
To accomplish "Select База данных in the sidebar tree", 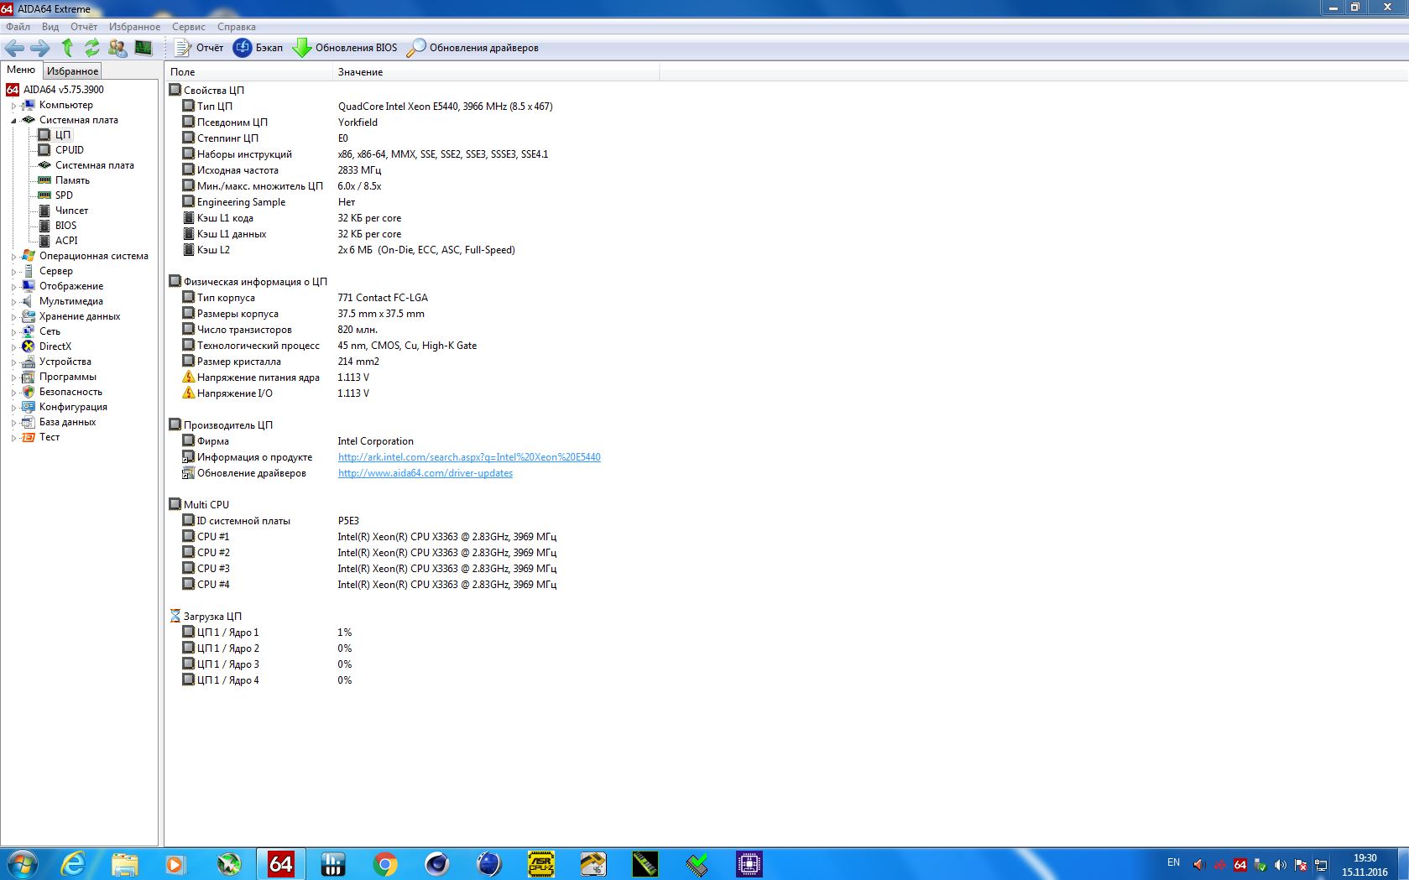I will (67, 422).
